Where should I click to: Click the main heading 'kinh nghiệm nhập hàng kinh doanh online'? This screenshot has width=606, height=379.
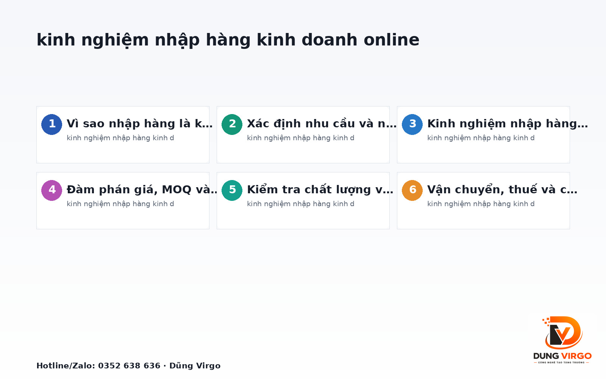[x=228, y=40]
